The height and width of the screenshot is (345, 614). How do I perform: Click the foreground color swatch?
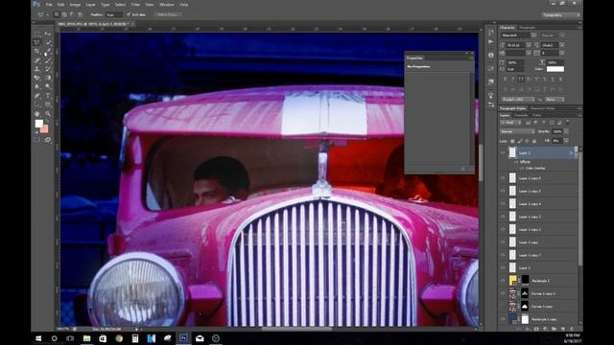38,124
